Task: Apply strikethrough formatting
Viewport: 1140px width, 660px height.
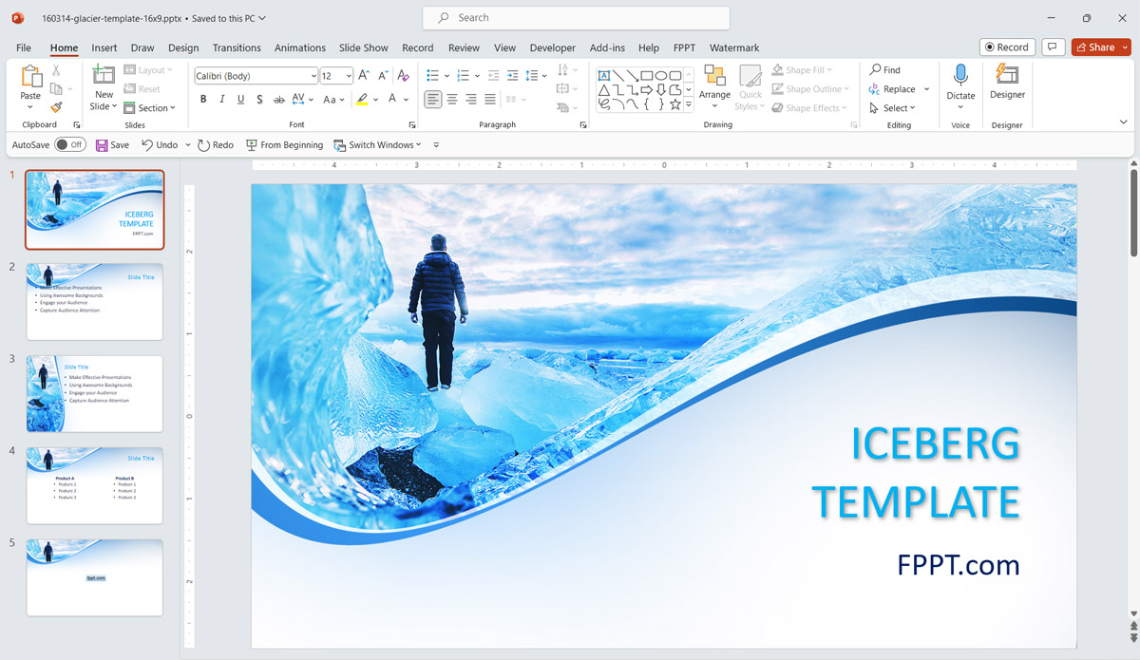Action: (279, 99)
